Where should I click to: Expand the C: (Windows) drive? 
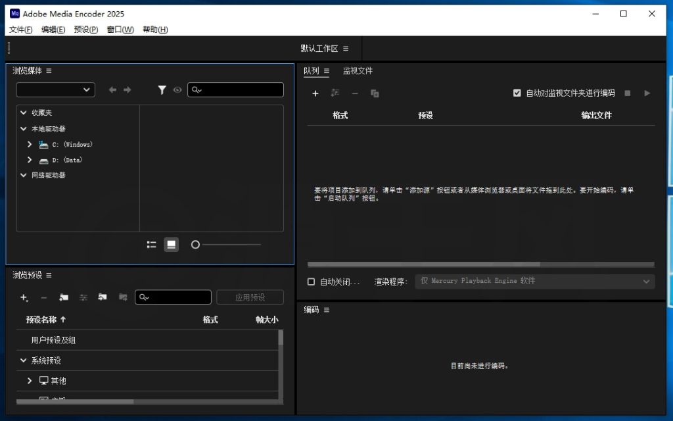tap(30, 144)
